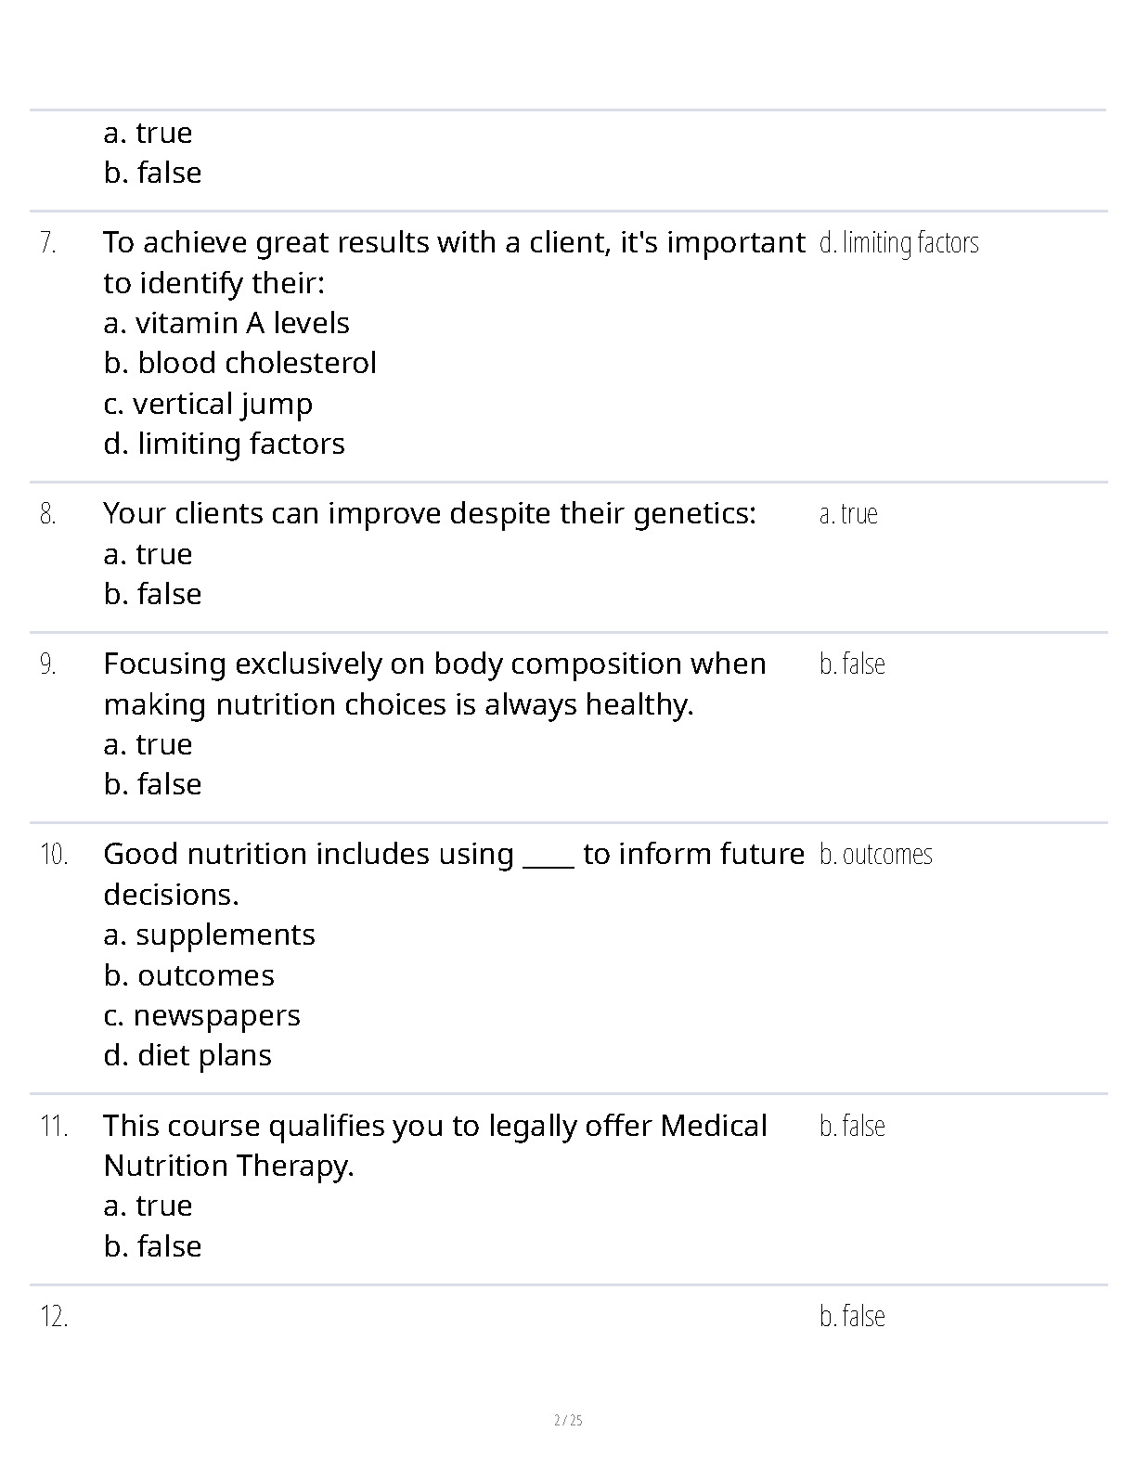Click answer 'd. limiting factors' on right
Screen dimensions: 1136x1470
tap(899, 242)
